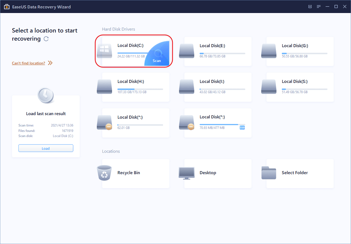Click the Select Folder folder icon
The width and height of the screenshot is (351, 244).
269,172
